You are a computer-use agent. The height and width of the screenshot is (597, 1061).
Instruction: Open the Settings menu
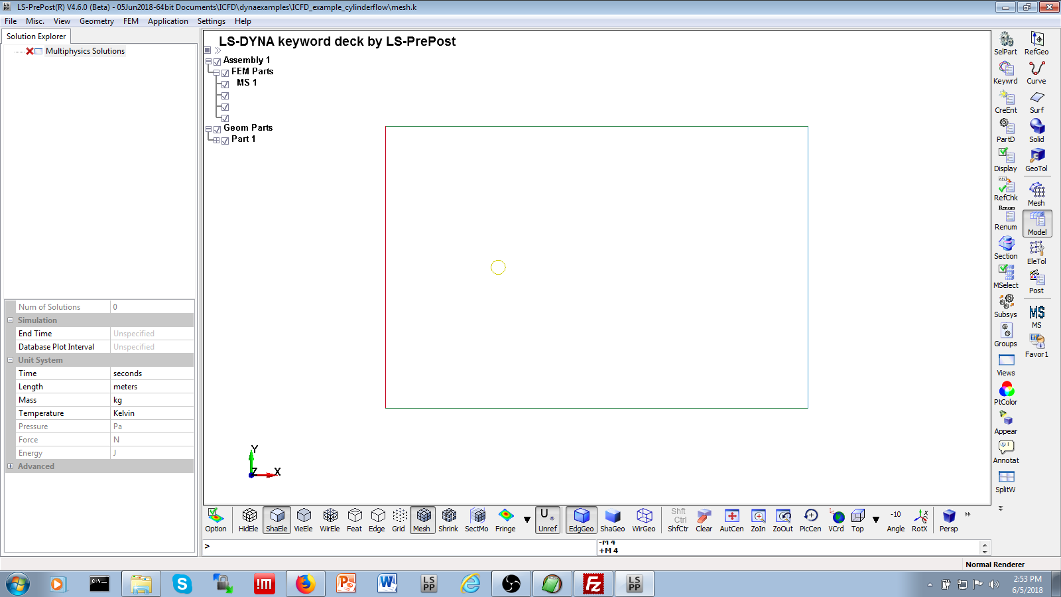tap(212, 21)
